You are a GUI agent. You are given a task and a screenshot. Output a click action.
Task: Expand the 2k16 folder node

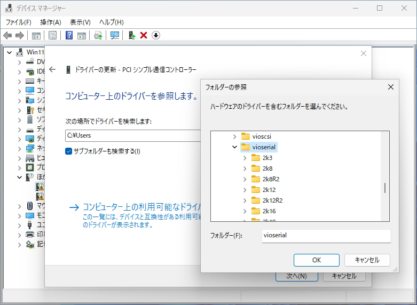245,211
